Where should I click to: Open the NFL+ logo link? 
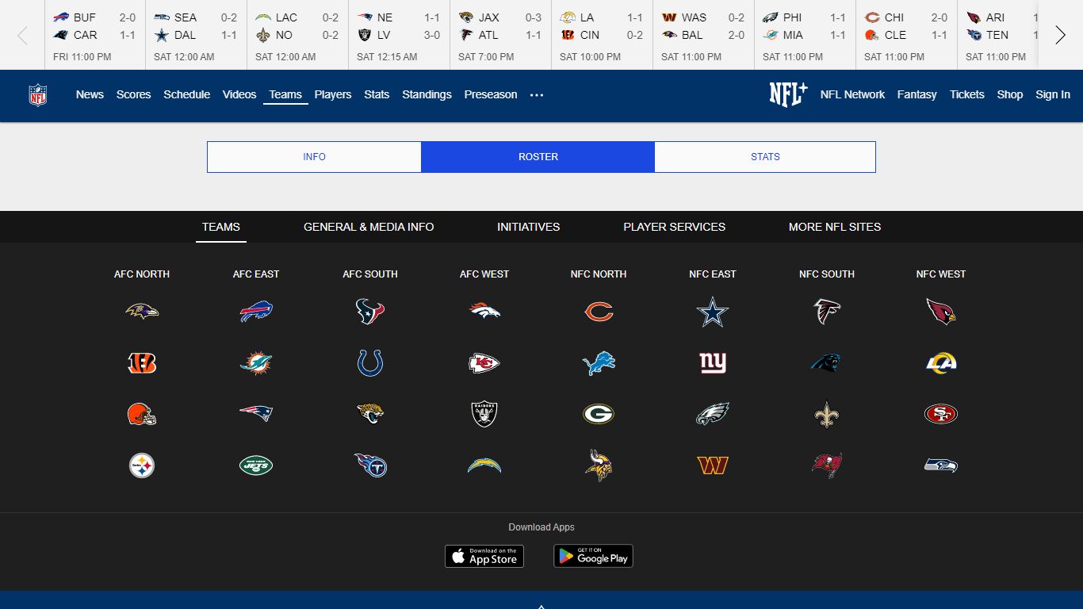click(x=789, y=94)
